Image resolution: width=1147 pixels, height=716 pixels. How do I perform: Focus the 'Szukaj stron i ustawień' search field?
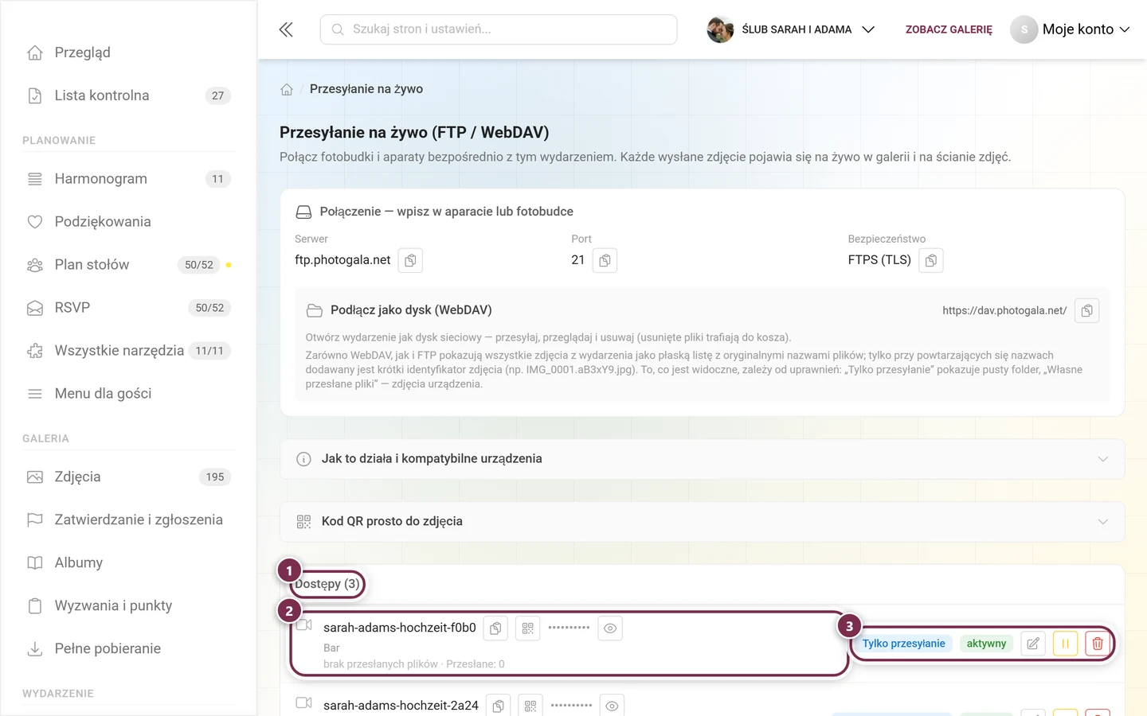499,29
